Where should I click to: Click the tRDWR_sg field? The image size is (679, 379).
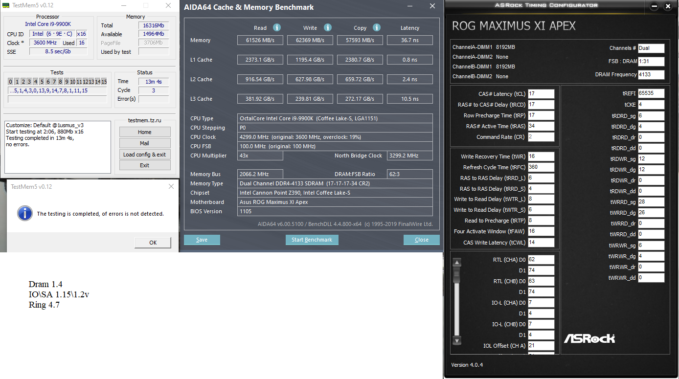pos(651,159)
